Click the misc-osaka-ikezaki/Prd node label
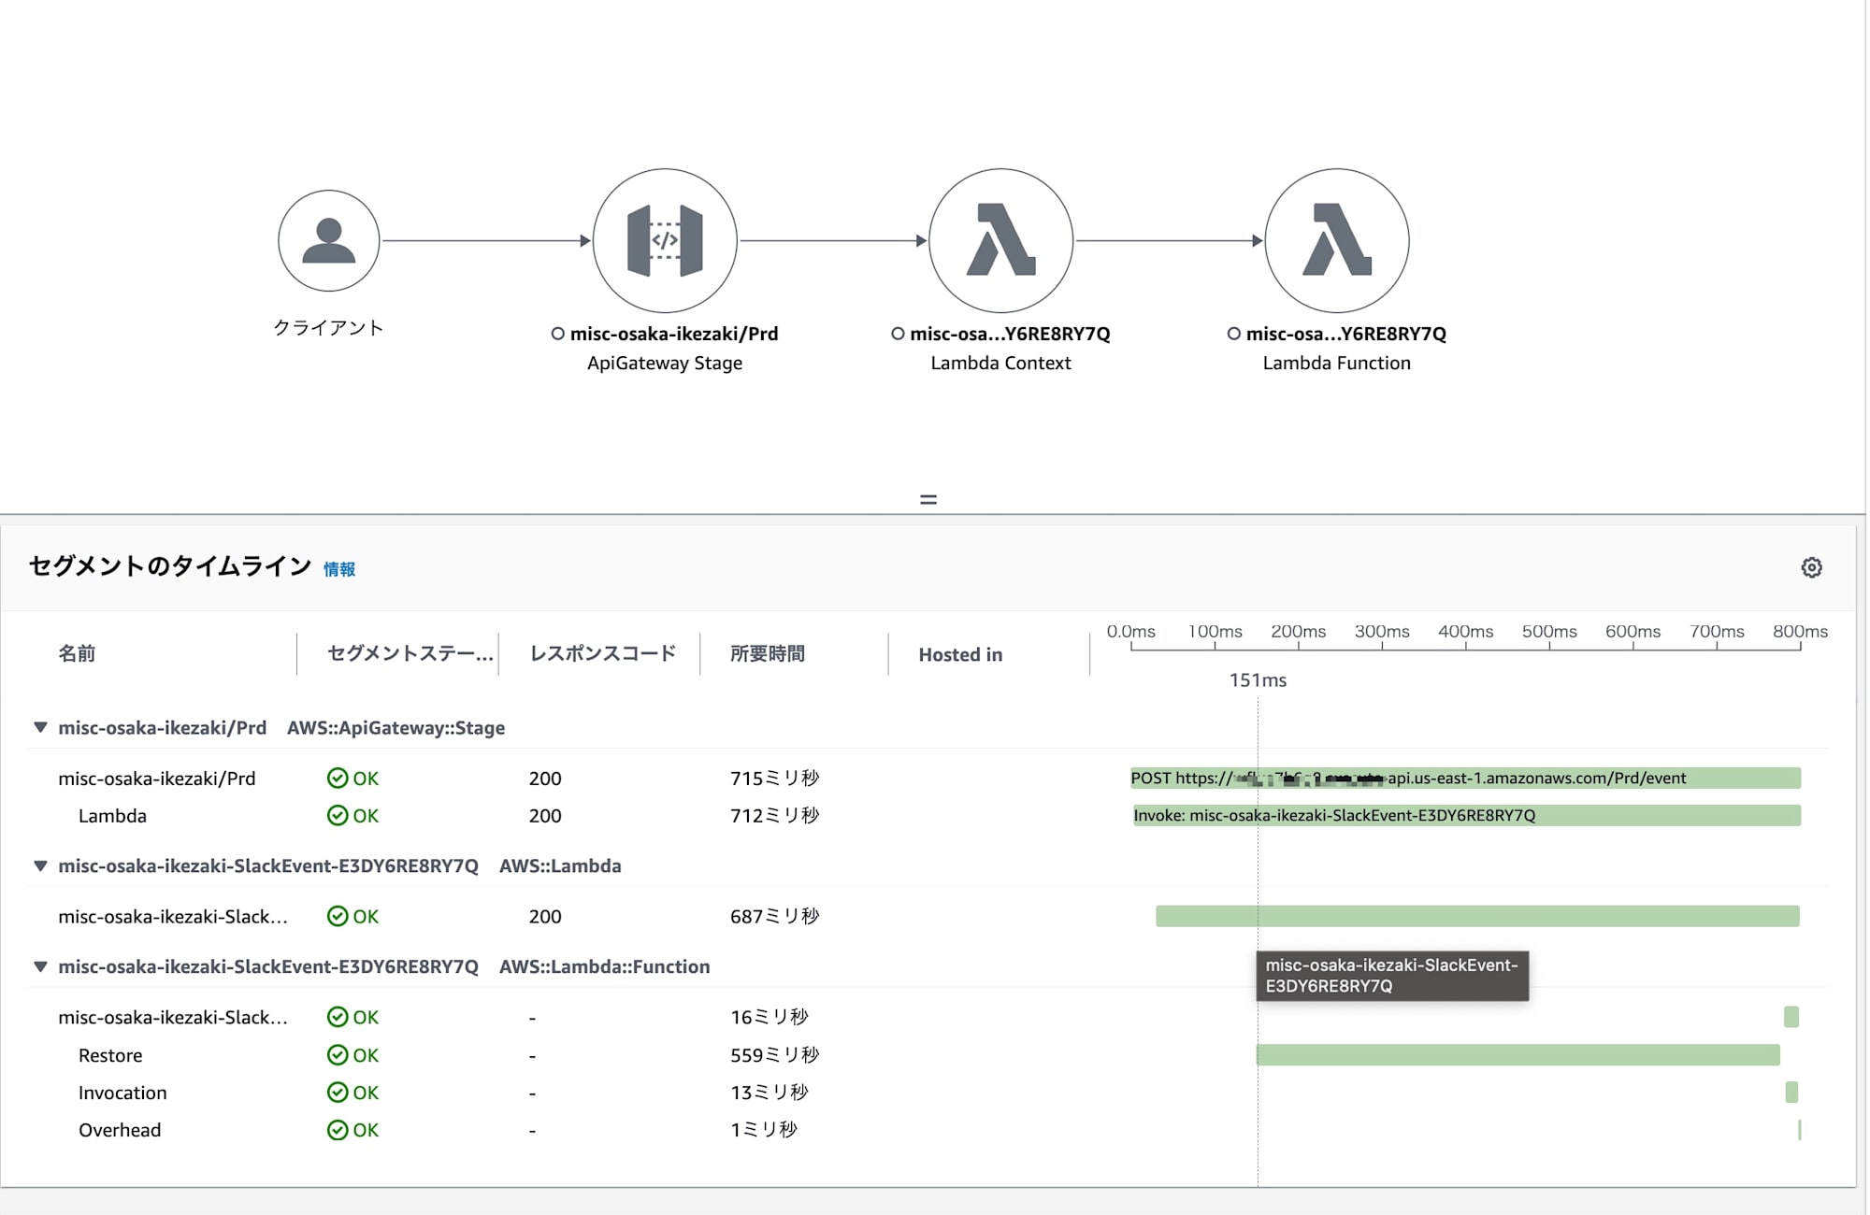The height and width of the screenshot is (1215, 1870). click(x=674, y=334)
